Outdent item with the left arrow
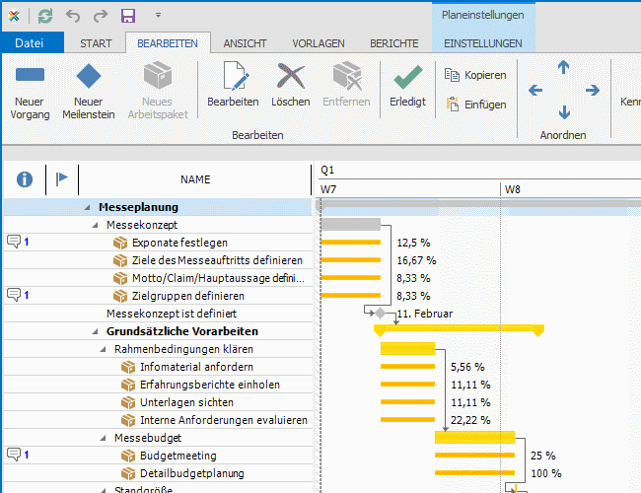Image resolution: width=641 pixels, height=493 pixels. tap(535, 90)
